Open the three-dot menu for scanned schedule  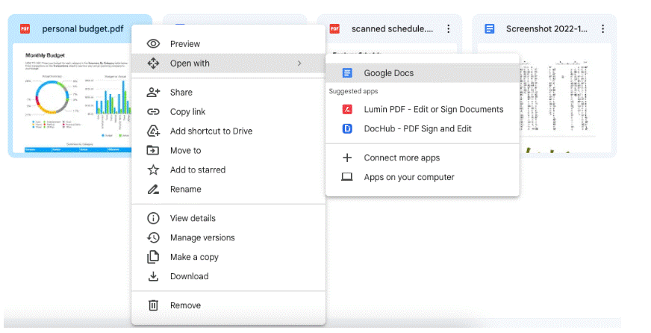coord(448,28)
